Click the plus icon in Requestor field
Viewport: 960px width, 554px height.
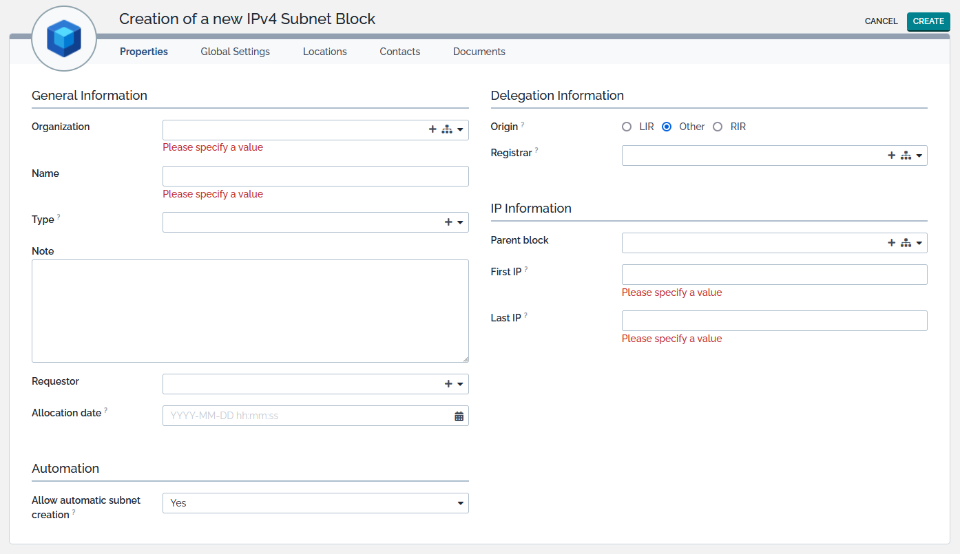click(448, 384)
